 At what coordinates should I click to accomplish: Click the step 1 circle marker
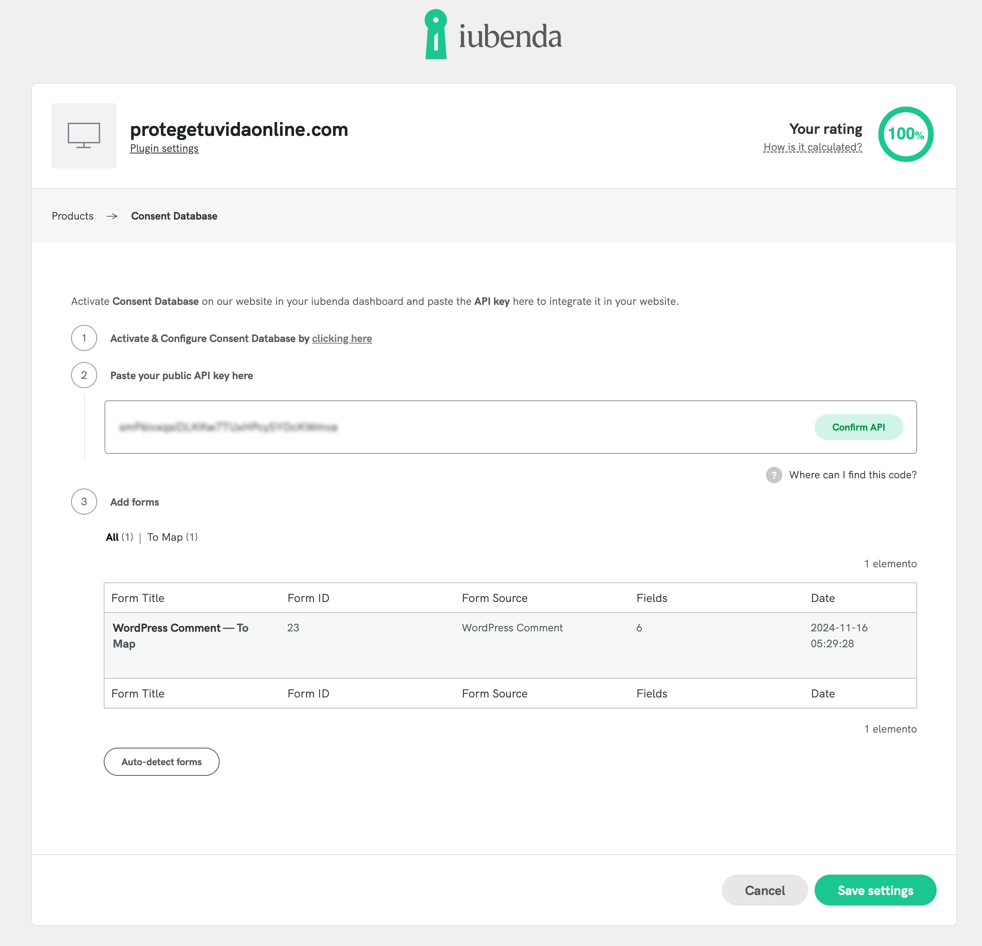(84, 338)
